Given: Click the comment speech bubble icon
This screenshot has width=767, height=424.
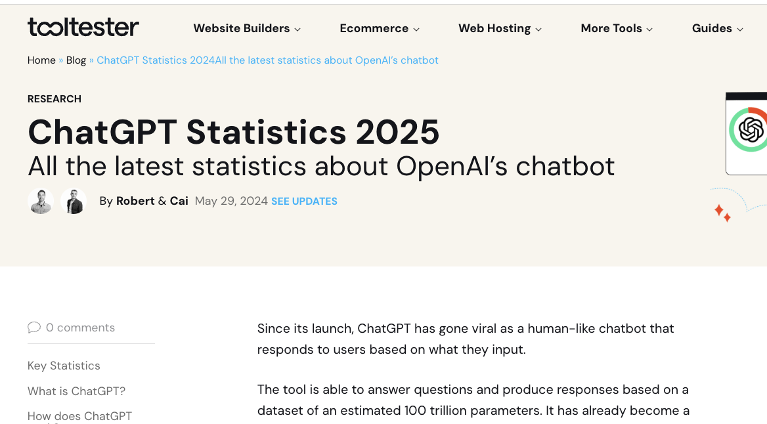Looking at the screenshot, I should (x=34, y=327).
